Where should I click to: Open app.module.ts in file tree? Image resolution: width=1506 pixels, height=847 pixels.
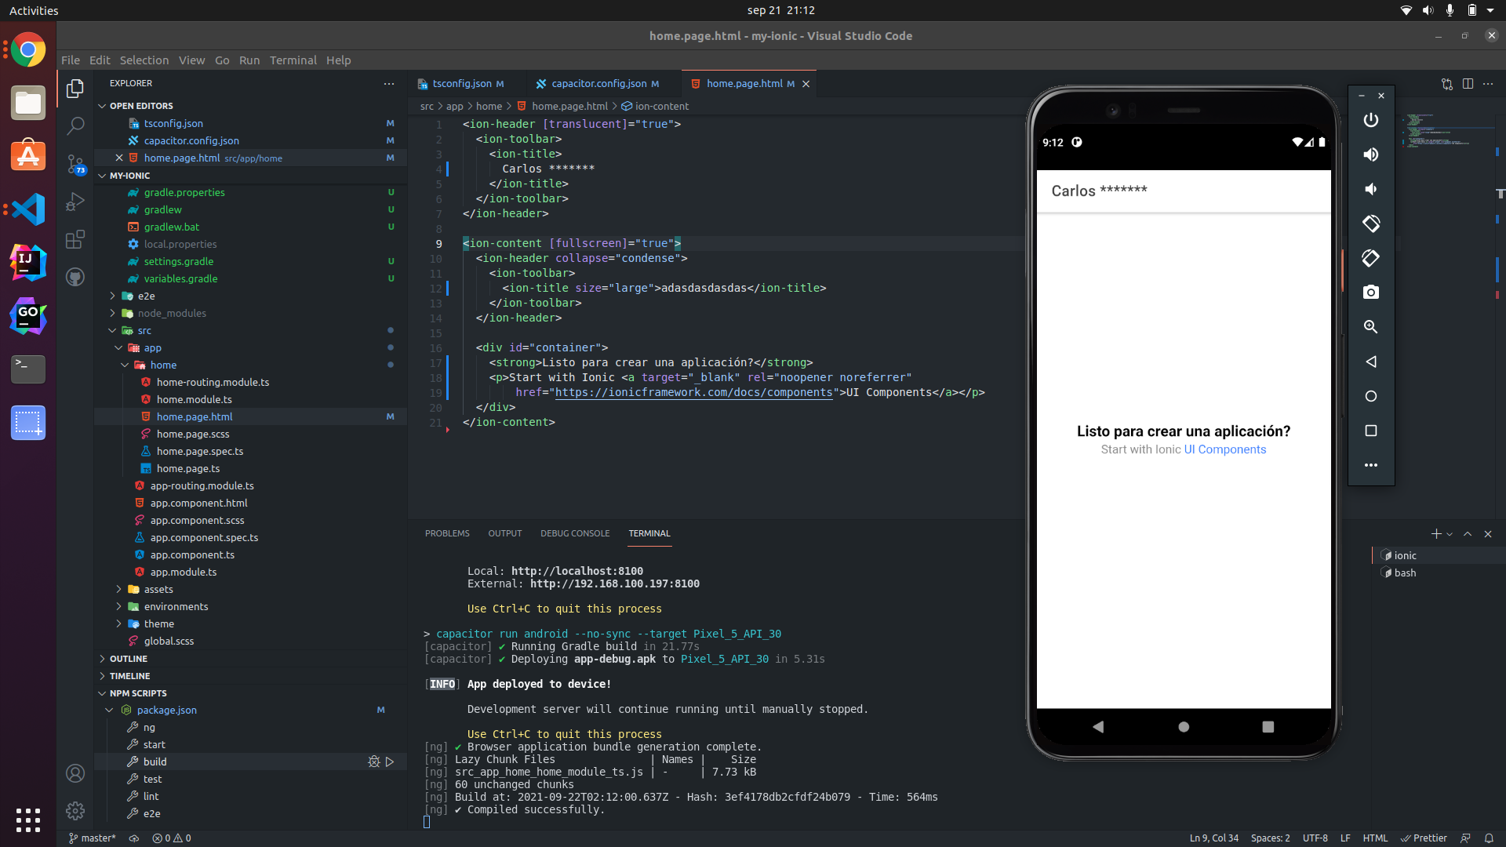coord(251,572)
